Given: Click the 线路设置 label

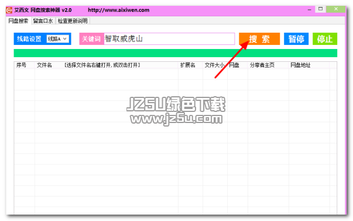Looking at the screenshot, I should 29,38.
